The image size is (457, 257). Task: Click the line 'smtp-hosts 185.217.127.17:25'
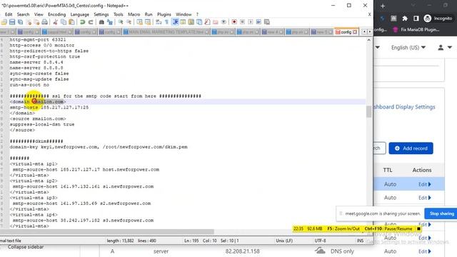[49, 108]
